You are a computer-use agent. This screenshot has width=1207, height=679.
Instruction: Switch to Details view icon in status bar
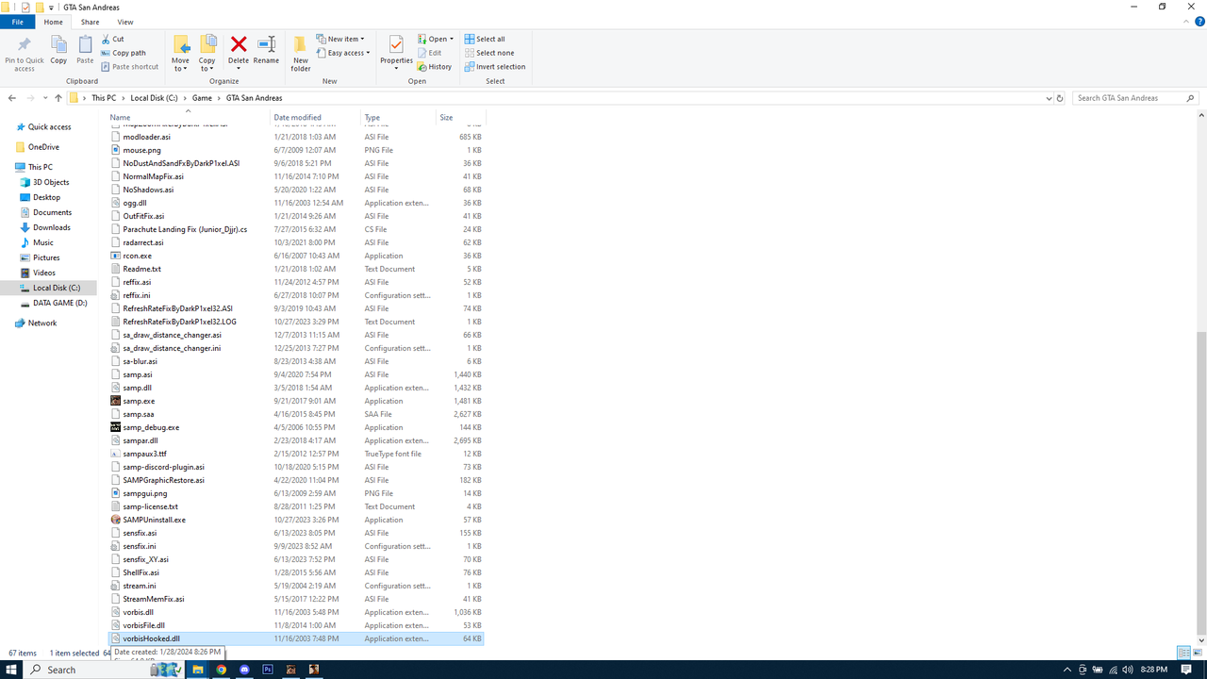(1183, 653)
